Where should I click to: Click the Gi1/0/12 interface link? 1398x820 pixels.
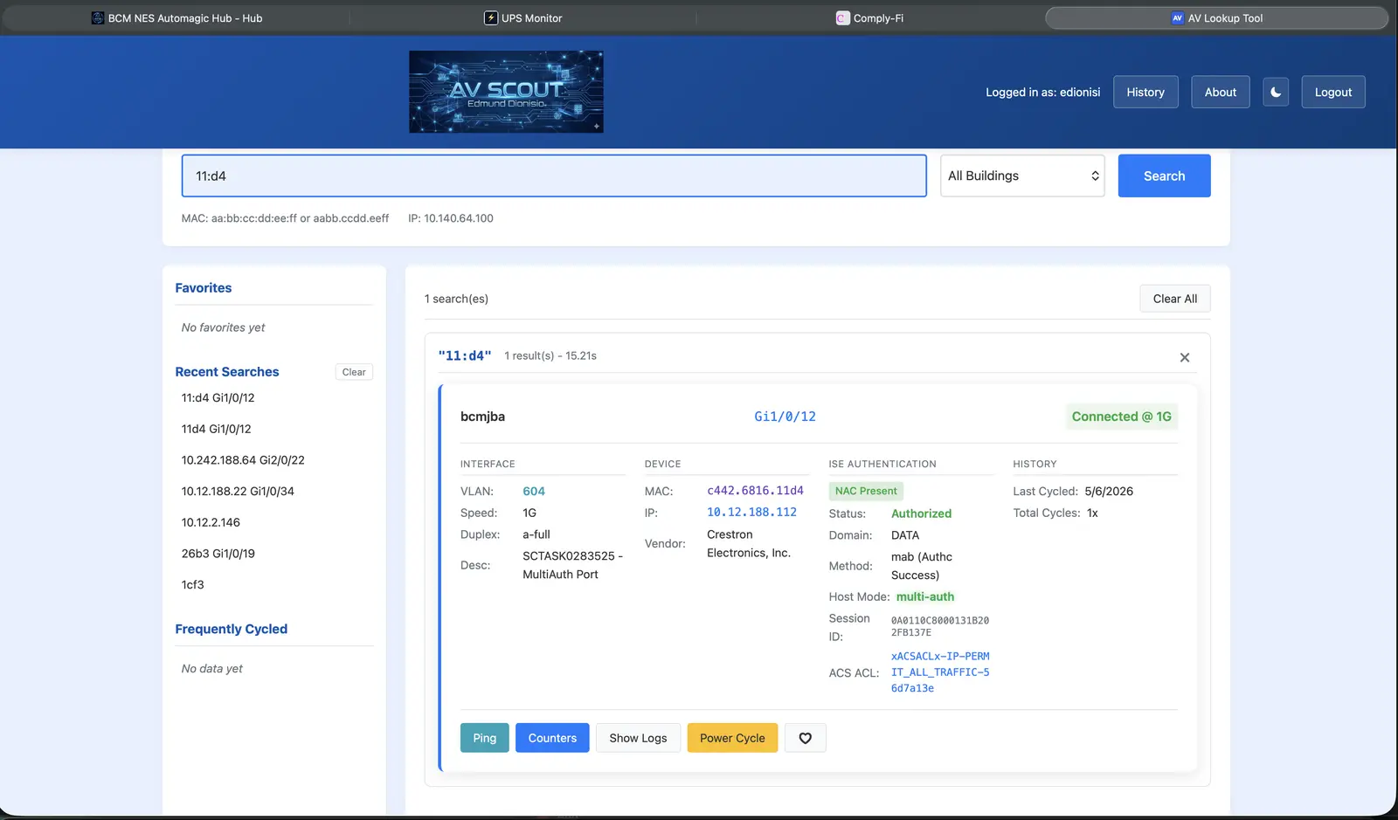(785, 417)
